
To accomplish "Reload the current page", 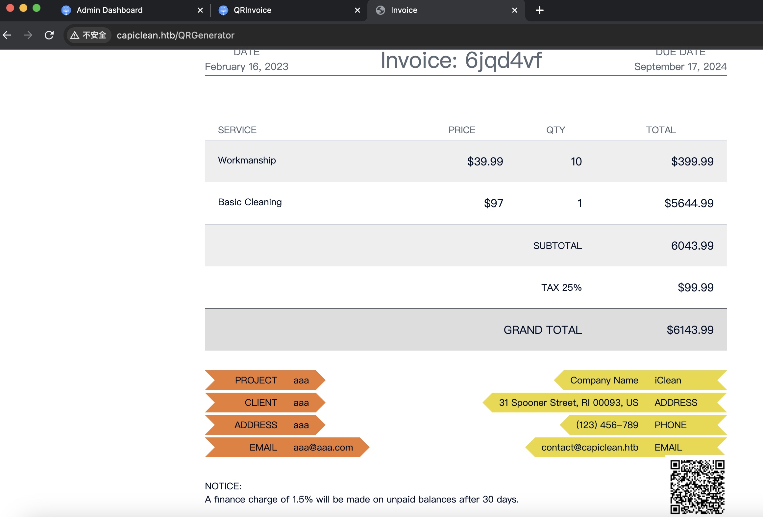I will pos(49,35).
